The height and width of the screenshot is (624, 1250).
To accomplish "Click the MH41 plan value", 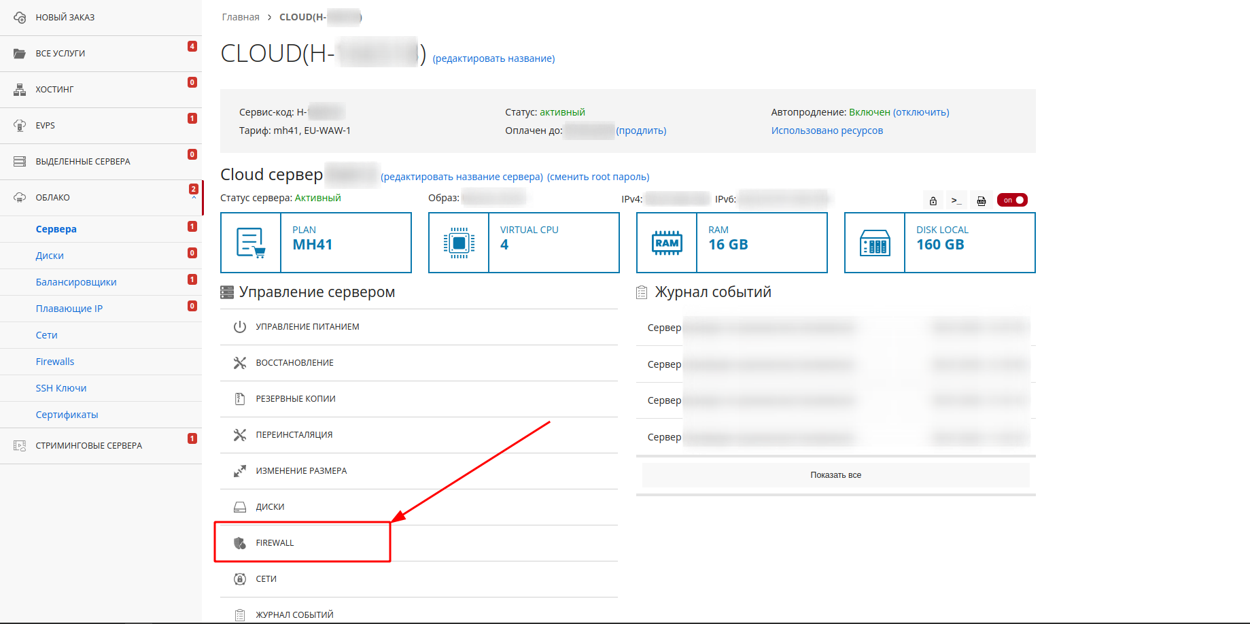I will [313, 245].
